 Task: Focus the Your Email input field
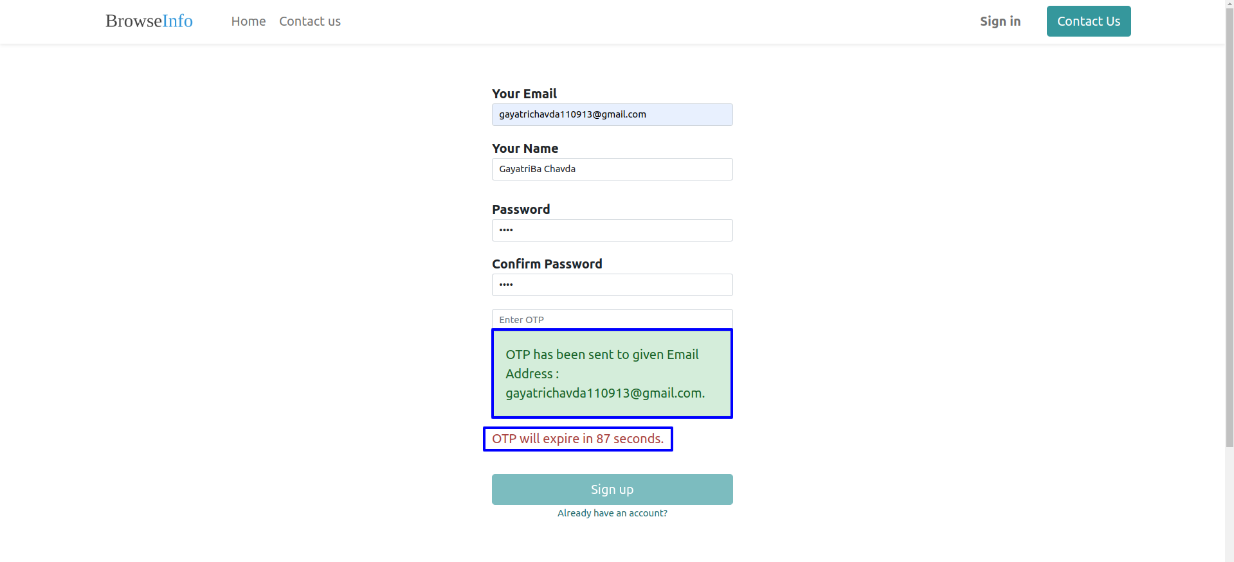(612, 114)
